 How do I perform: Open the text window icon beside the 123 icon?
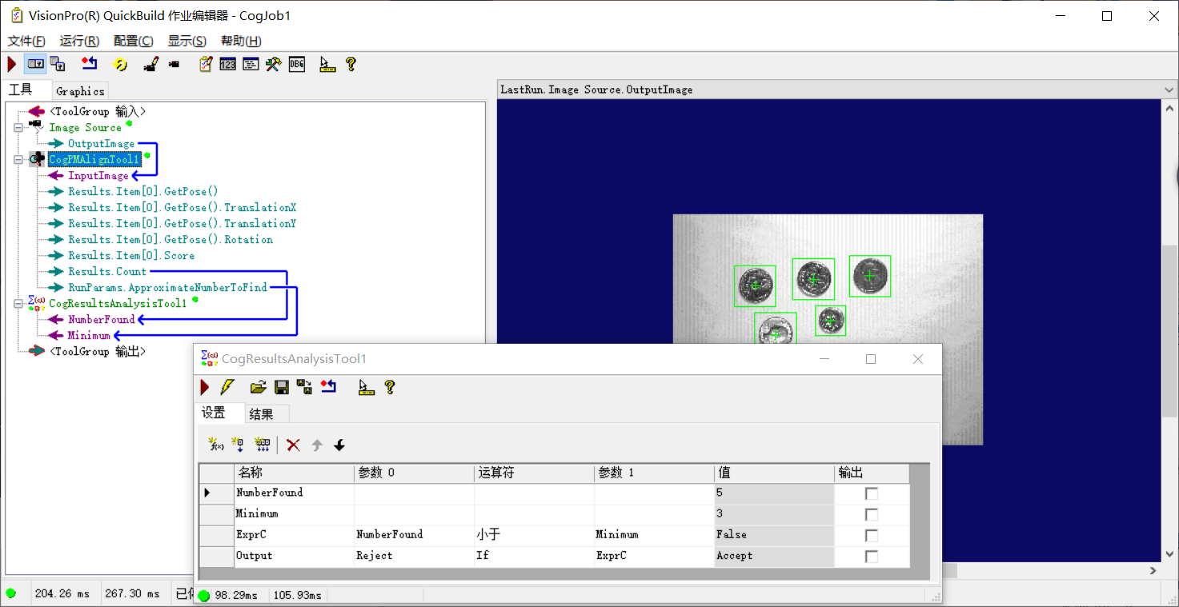coord(251,65)
